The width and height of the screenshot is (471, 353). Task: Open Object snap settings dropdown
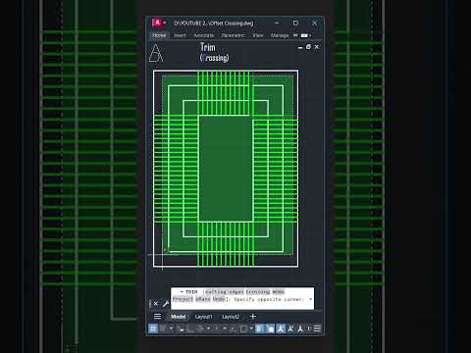pos(251,328)
